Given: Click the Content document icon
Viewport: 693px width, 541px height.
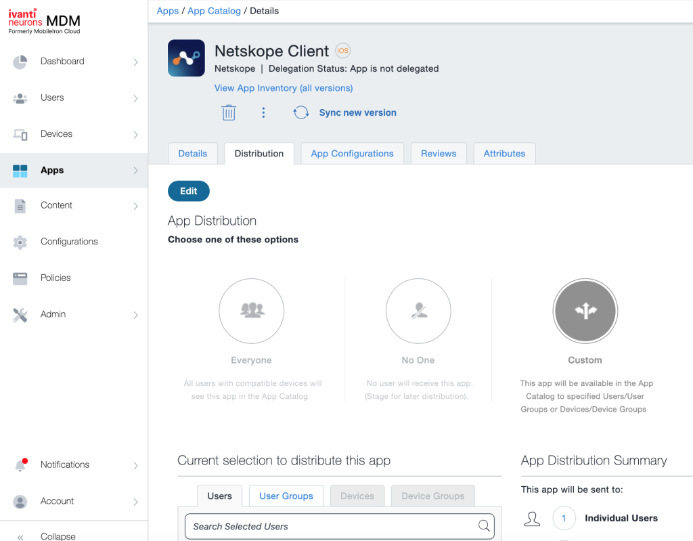Looking at the screenshot, I should click(x=20, y=206).
